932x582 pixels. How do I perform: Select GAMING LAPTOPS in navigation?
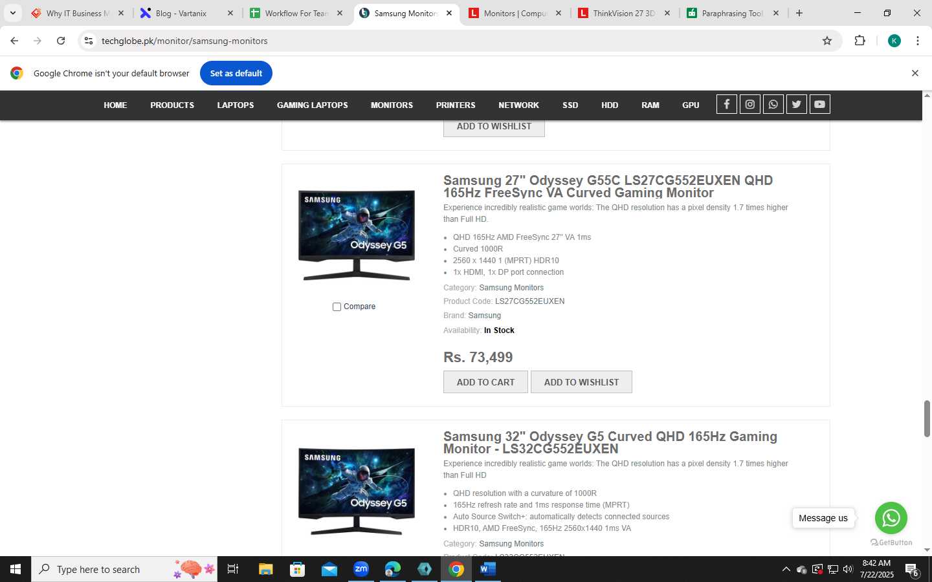313,105
